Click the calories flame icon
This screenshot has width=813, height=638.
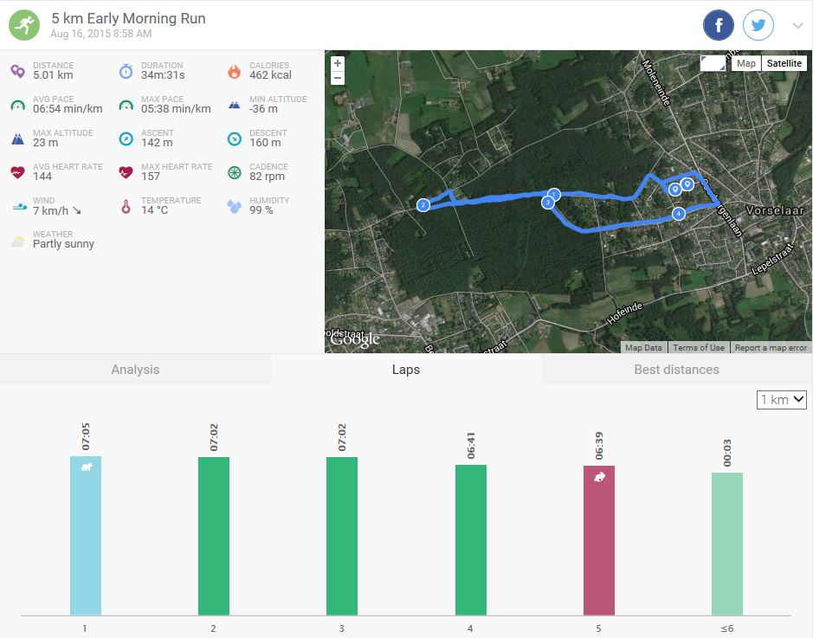pos(234,71)
